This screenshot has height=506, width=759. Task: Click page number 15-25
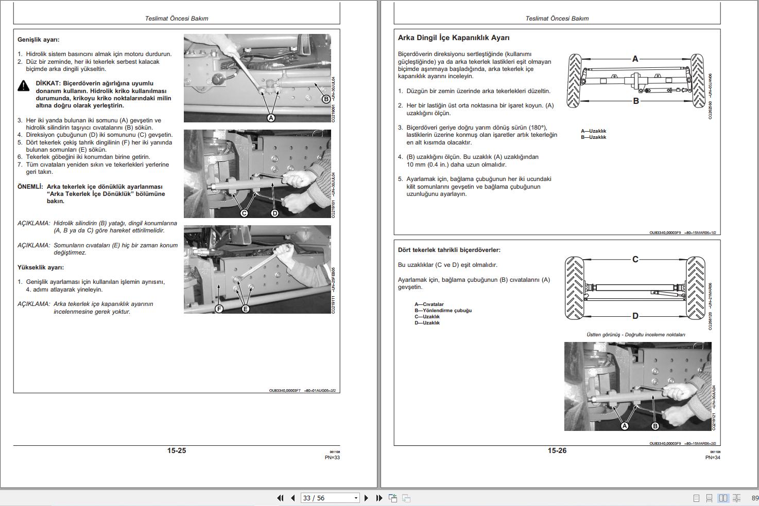pos(177,450)
